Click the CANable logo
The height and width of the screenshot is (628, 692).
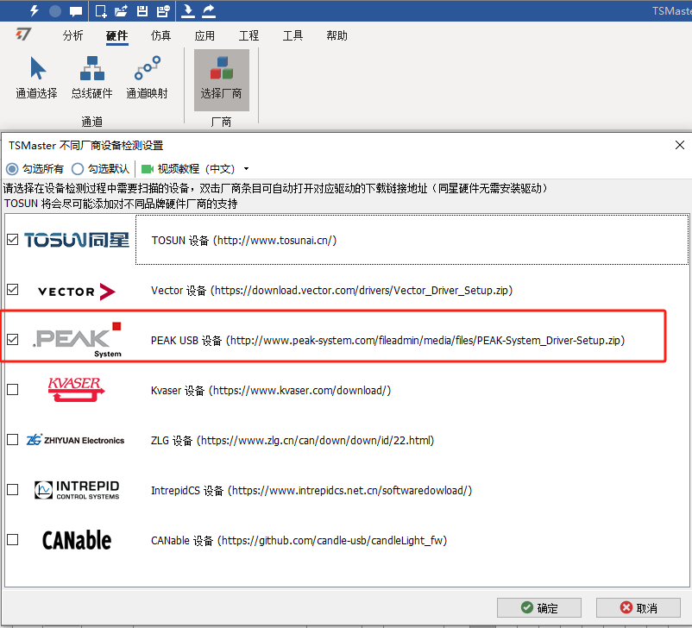pyautogui.click(x=77, y=540)
